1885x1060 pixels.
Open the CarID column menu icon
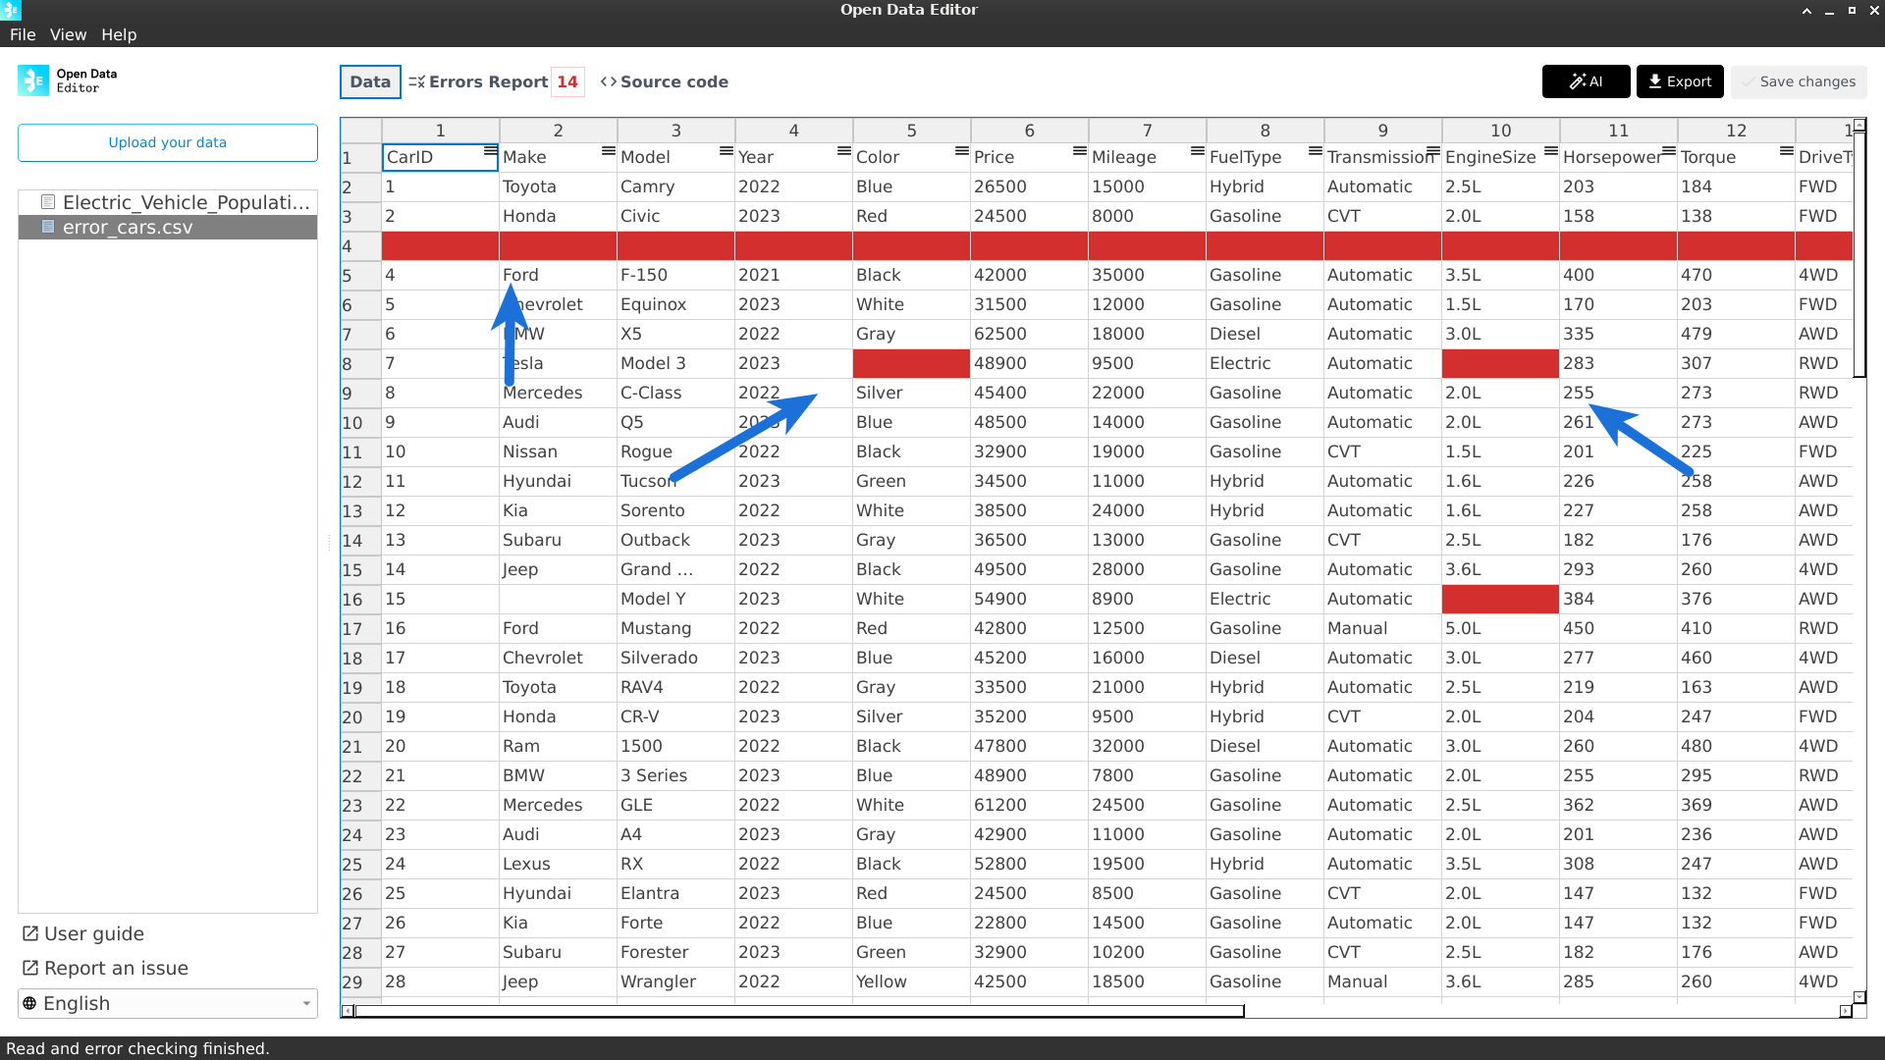pos(490,151)
